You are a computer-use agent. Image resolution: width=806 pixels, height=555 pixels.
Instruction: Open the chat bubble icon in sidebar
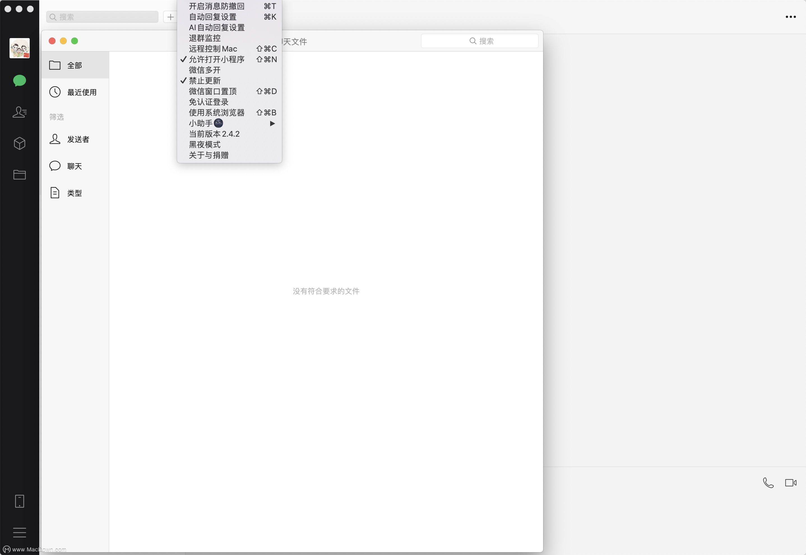20,81
